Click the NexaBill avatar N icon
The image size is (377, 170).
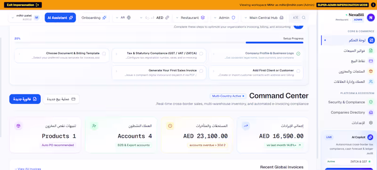[x=370, y=17]
